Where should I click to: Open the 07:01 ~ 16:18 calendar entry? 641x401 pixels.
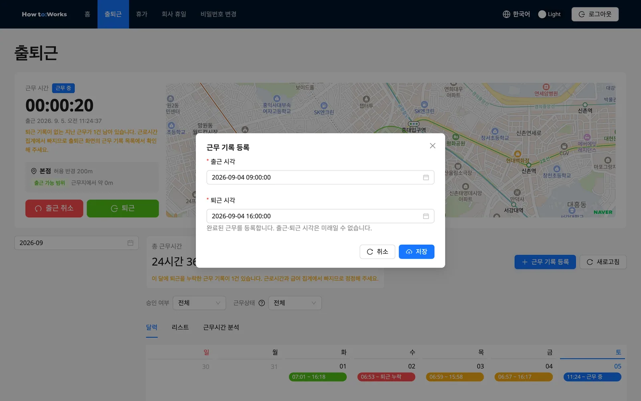(318, 377)
